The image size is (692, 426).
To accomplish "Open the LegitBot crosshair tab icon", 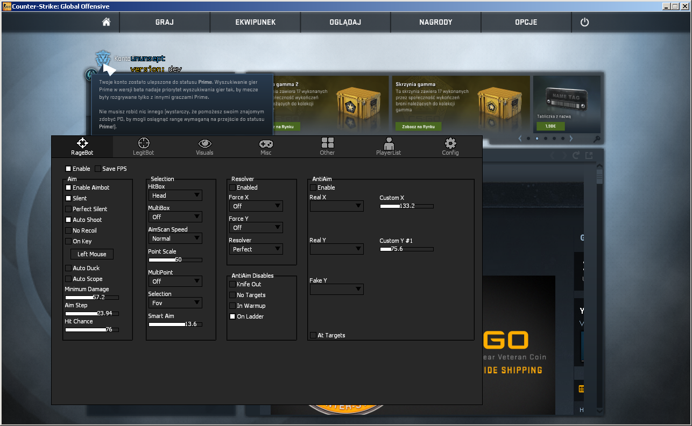I will (x=144, y=143).
